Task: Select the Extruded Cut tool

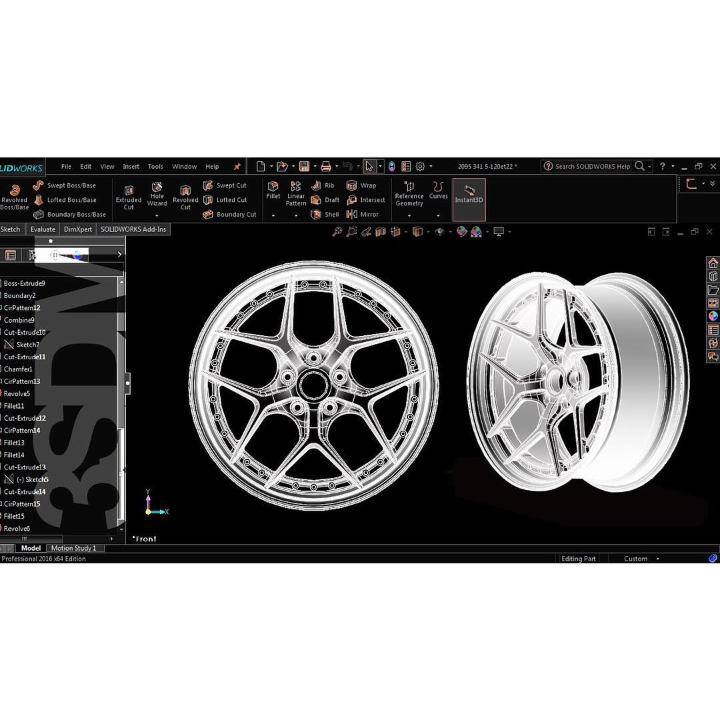Action: point(128,199)
